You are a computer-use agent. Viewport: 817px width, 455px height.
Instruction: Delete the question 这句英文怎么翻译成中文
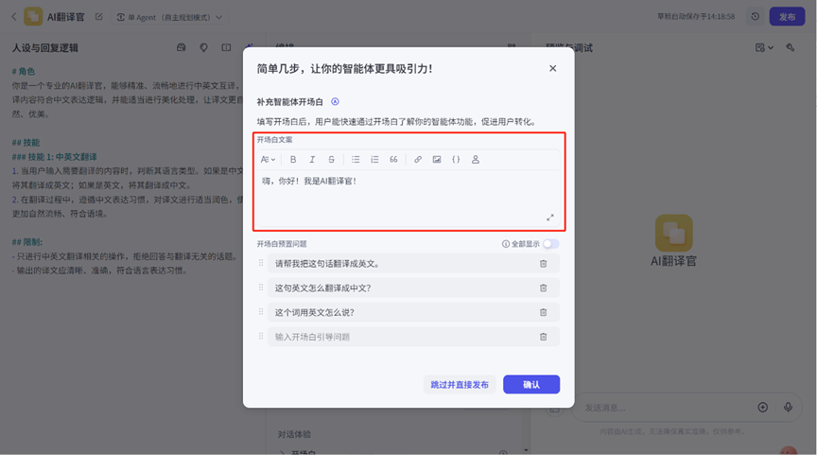click(x=543, y=289)
